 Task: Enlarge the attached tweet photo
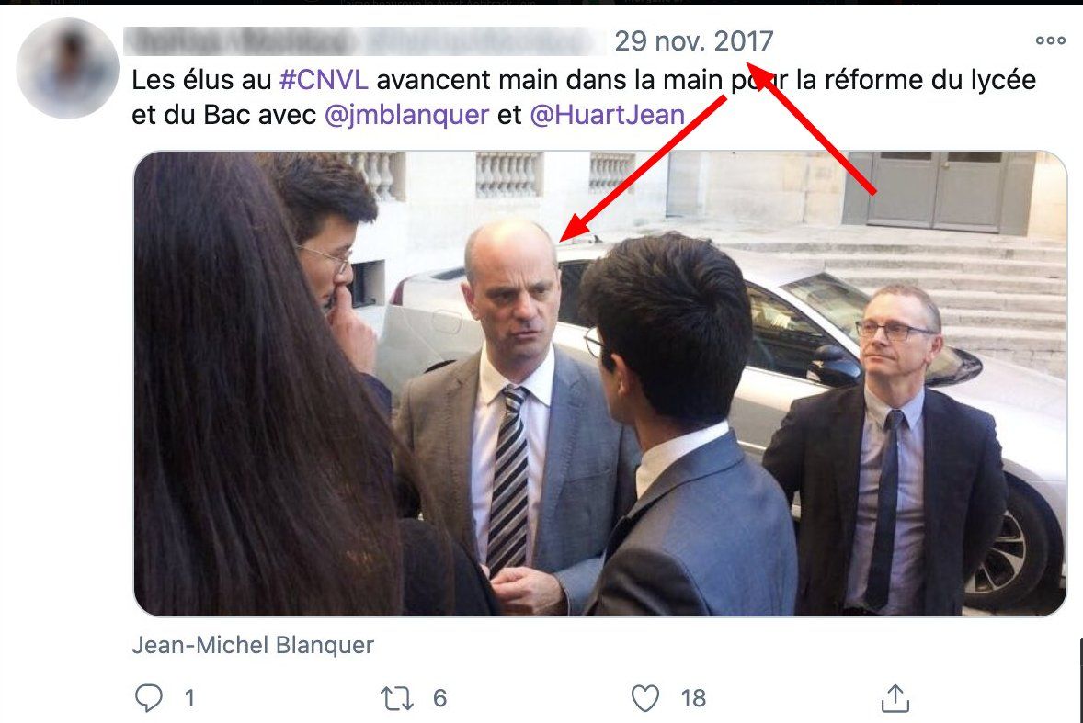[x=599, y=384]
